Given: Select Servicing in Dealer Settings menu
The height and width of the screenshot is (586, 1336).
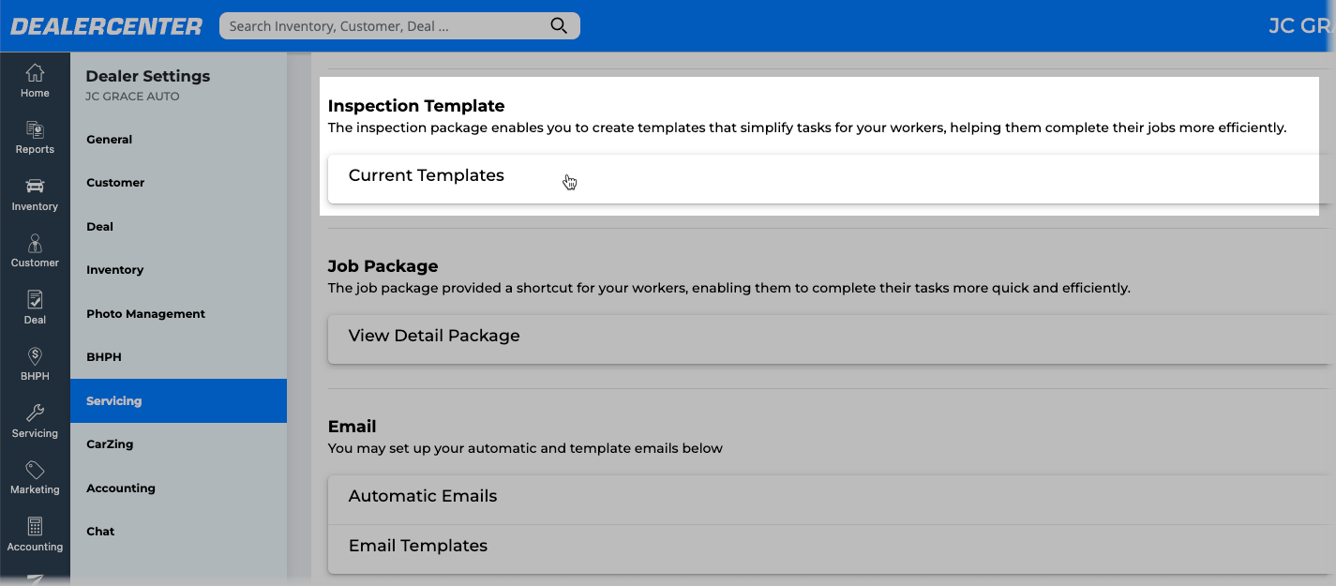Looking at the screenshot, I should tap(178, 401).
